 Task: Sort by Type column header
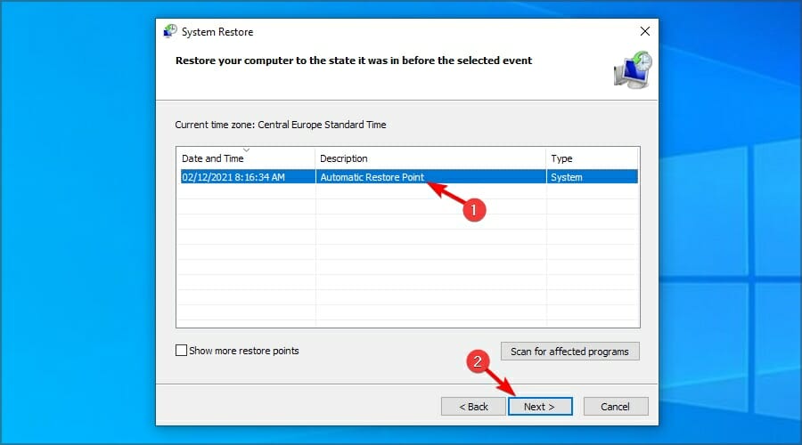[x=592, y=158]
